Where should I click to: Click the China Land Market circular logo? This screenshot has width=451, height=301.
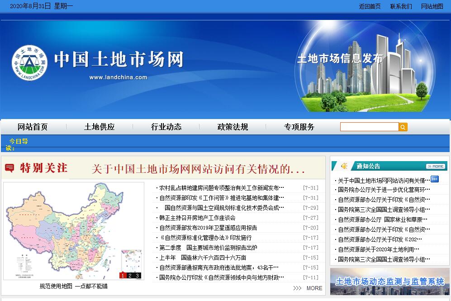tap(29, 63)
